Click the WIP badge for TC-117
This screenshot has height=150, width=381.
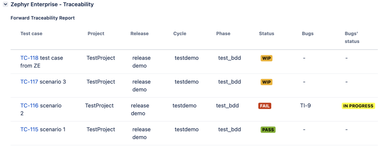click(x=266, y=82)
